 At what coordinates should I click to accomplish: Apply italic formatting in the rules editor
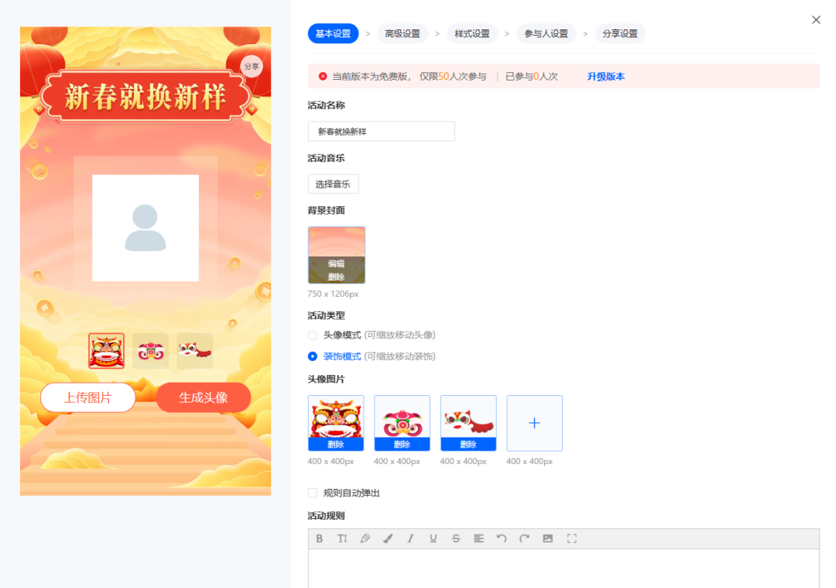(x=410, y=538)
